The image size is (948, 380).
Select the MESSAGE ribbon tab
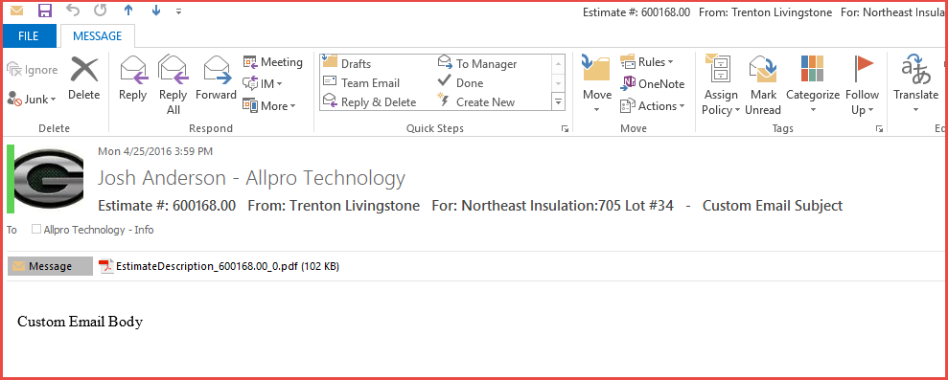pos(98,36)
